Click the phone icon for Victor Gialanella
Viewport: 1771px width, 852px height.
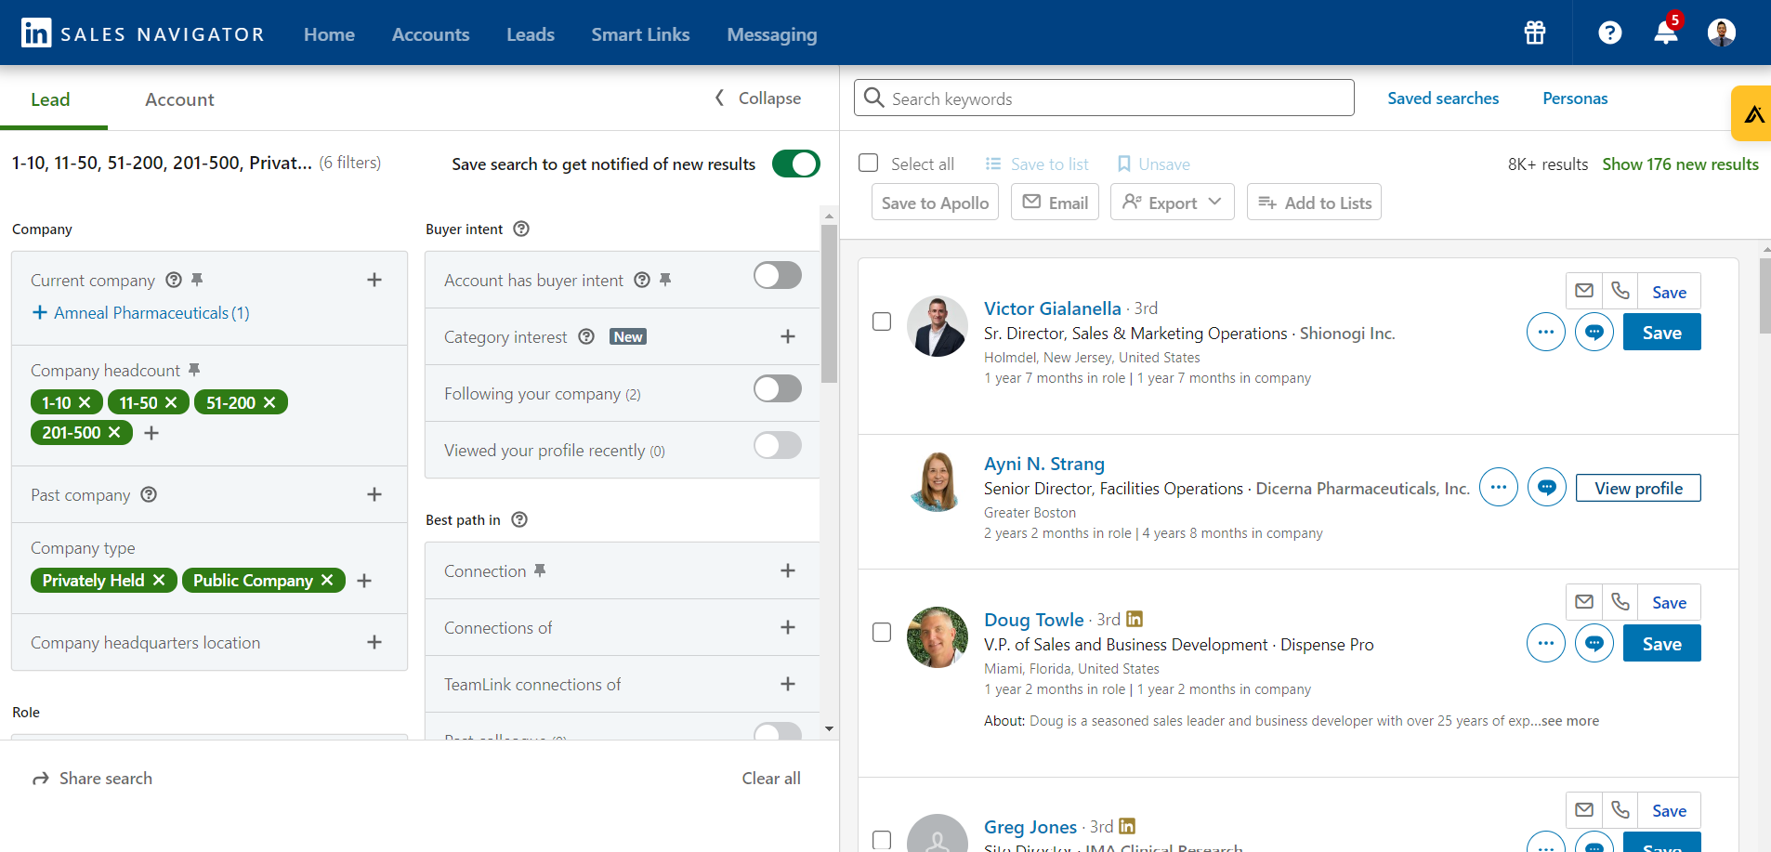[1620, 291]
